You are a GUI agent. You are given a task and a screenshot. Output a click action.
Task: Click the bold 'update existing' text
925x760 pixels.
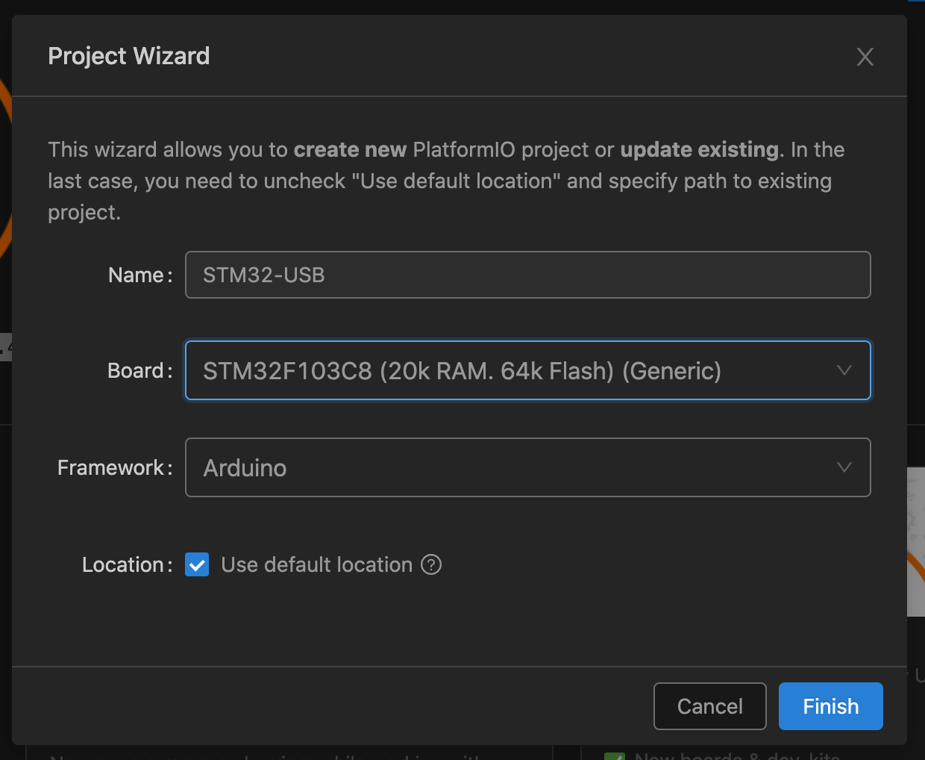(700, 149)
